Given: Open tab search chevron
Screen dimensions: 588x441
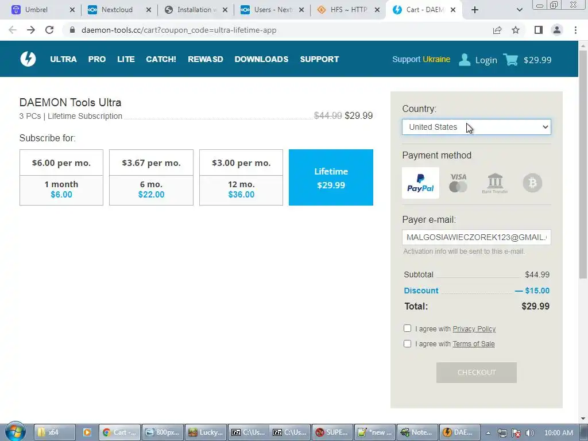Looking at the screenshot, I should click(519, 10).
